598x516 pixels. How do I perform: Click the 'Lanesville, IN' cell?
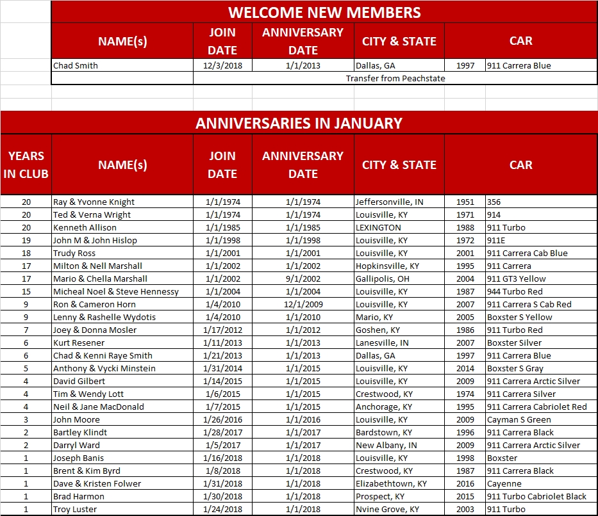(399, 343)
